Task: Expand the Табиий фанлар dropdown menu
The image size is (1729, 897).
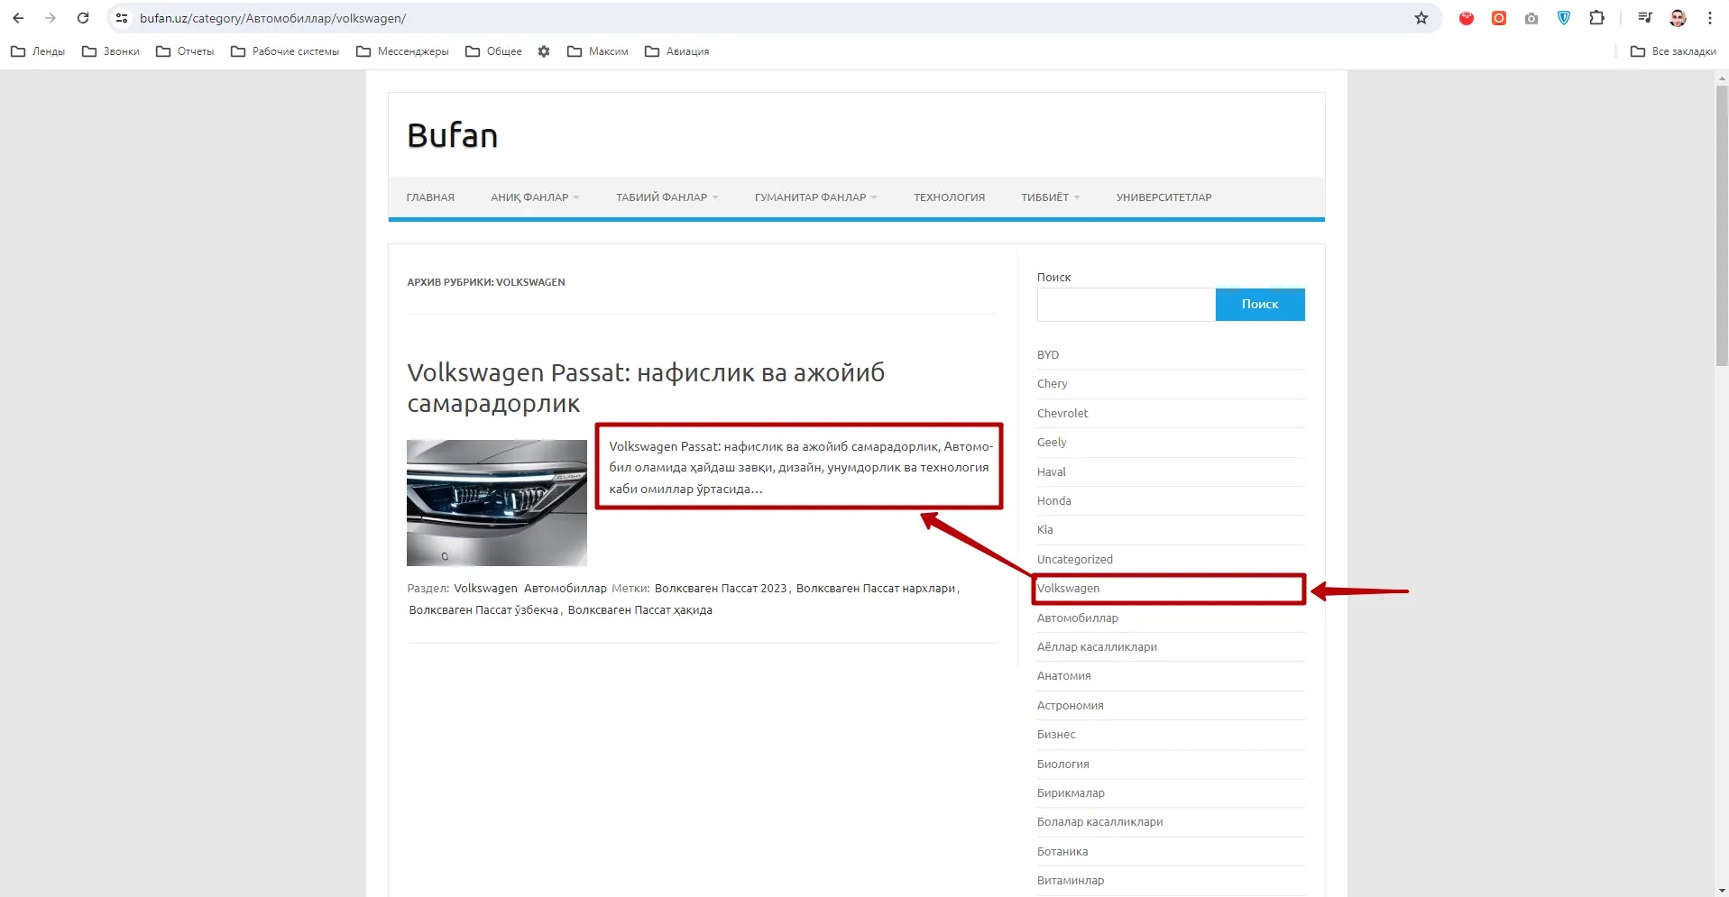Action: click(666, 197)
